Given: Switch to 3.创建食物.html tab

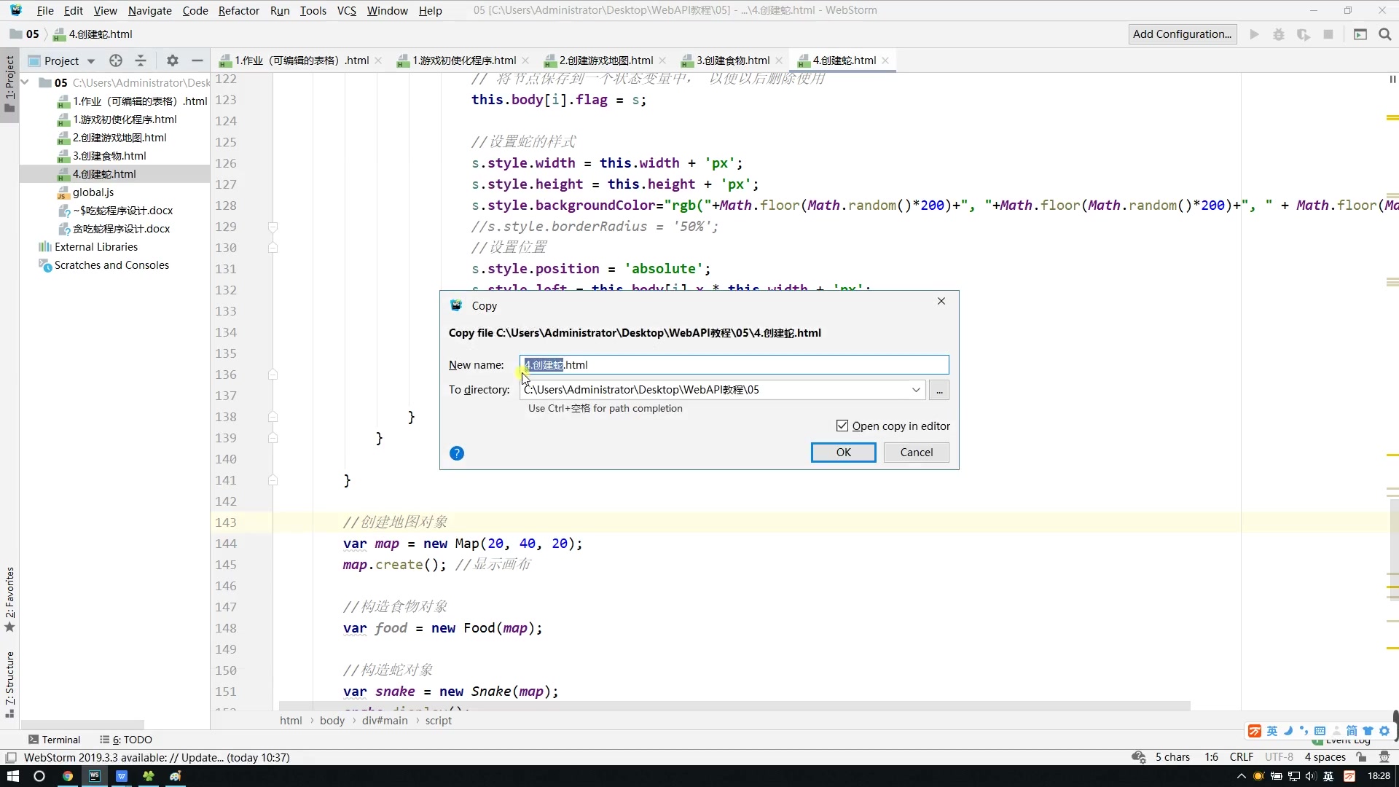Looking at the screenshot, I should 732,60.
